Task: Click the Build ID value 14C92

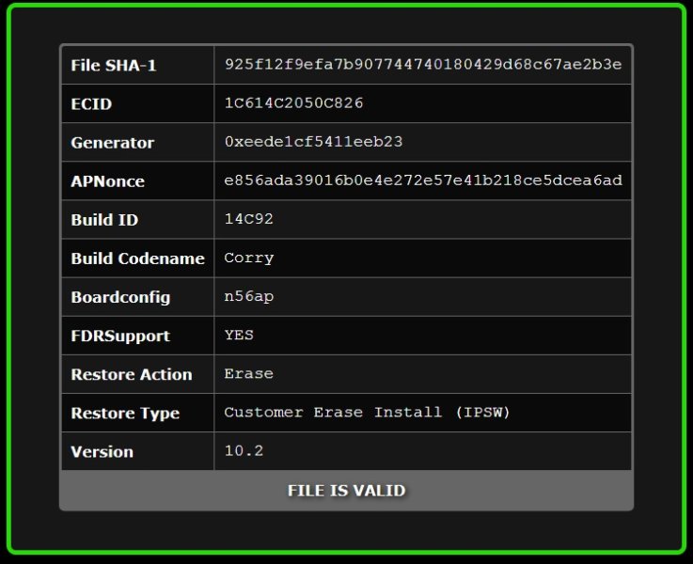Action: 249,219
